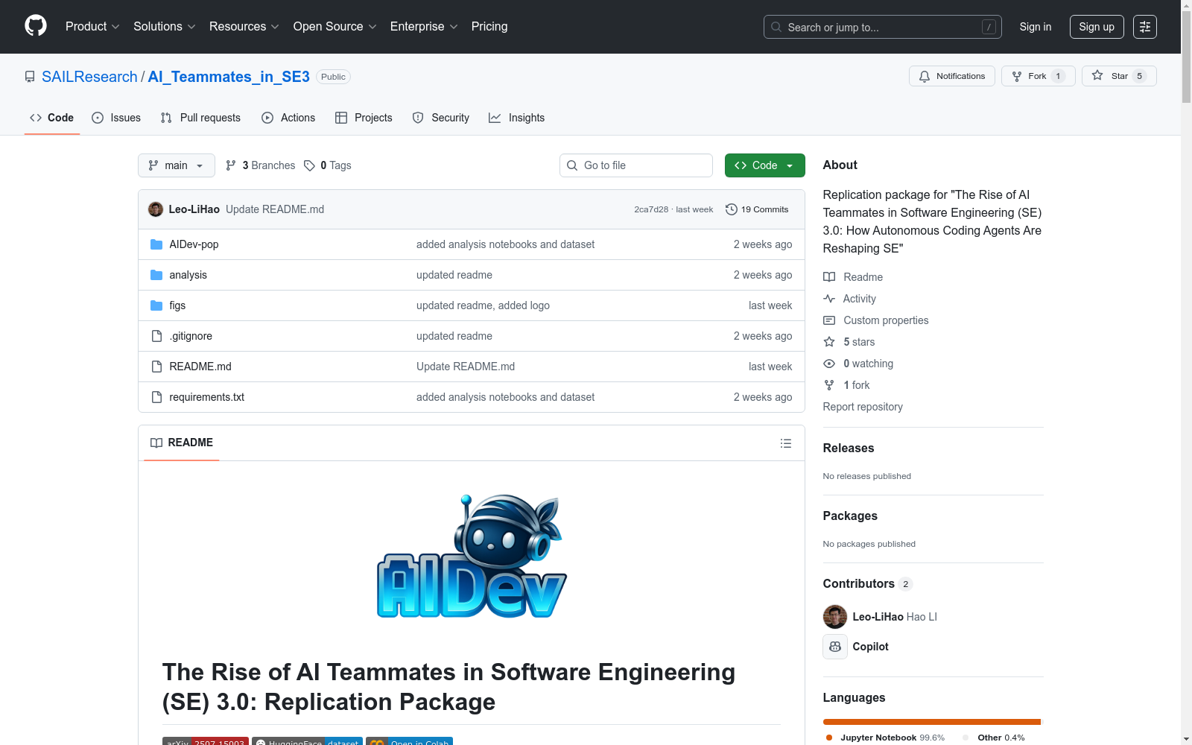Star the repository

(1119, 76)
